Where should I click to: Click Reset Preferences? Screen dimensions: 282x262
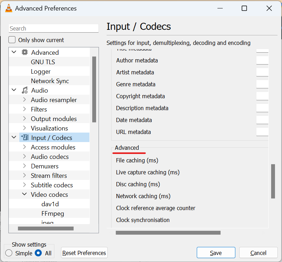point(84,253)
